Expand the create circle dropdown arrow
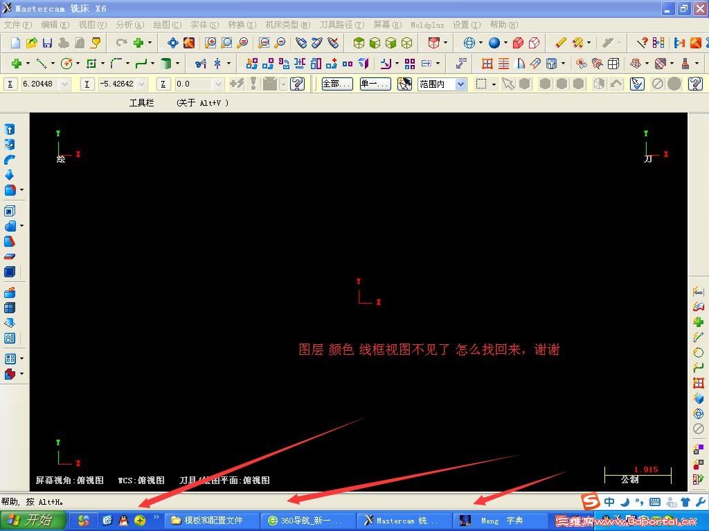 78,64
